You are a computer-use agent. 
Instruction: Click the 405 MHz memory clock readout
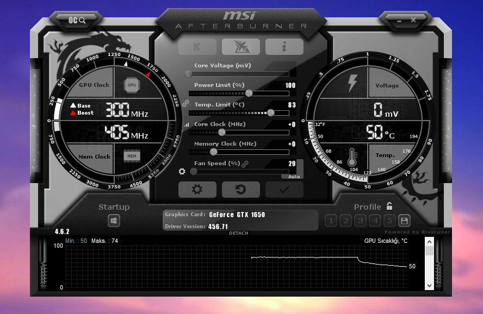click(x=126, y=132)
